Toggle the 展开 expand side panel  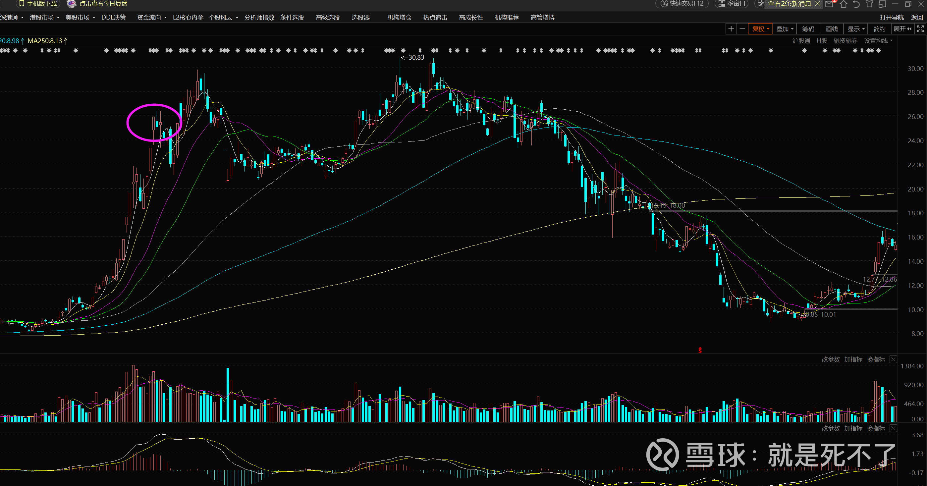pyautogui.click(x=902, y=29)
